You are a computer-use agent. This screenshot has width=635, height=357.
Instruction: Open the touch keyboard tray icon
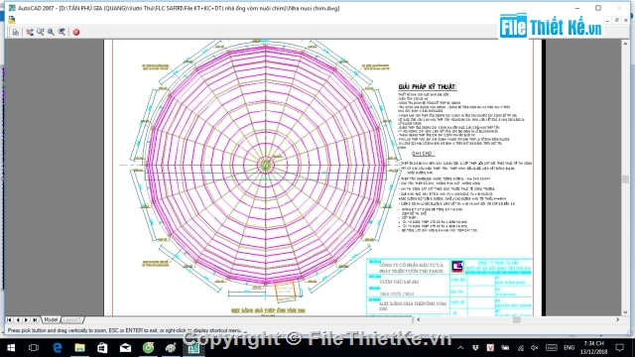(x=552, y=348)
